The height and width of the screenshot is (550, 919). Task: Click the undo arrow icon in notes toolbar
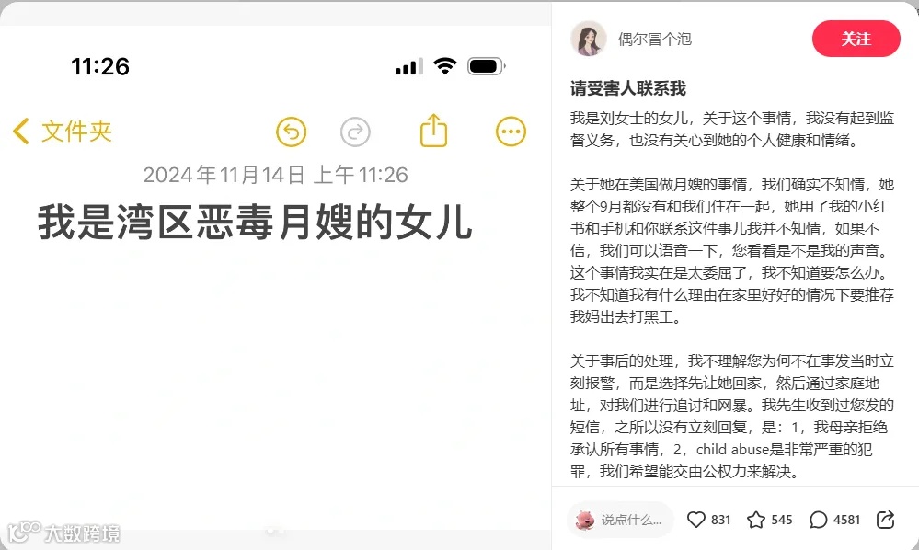pos(292,132)
